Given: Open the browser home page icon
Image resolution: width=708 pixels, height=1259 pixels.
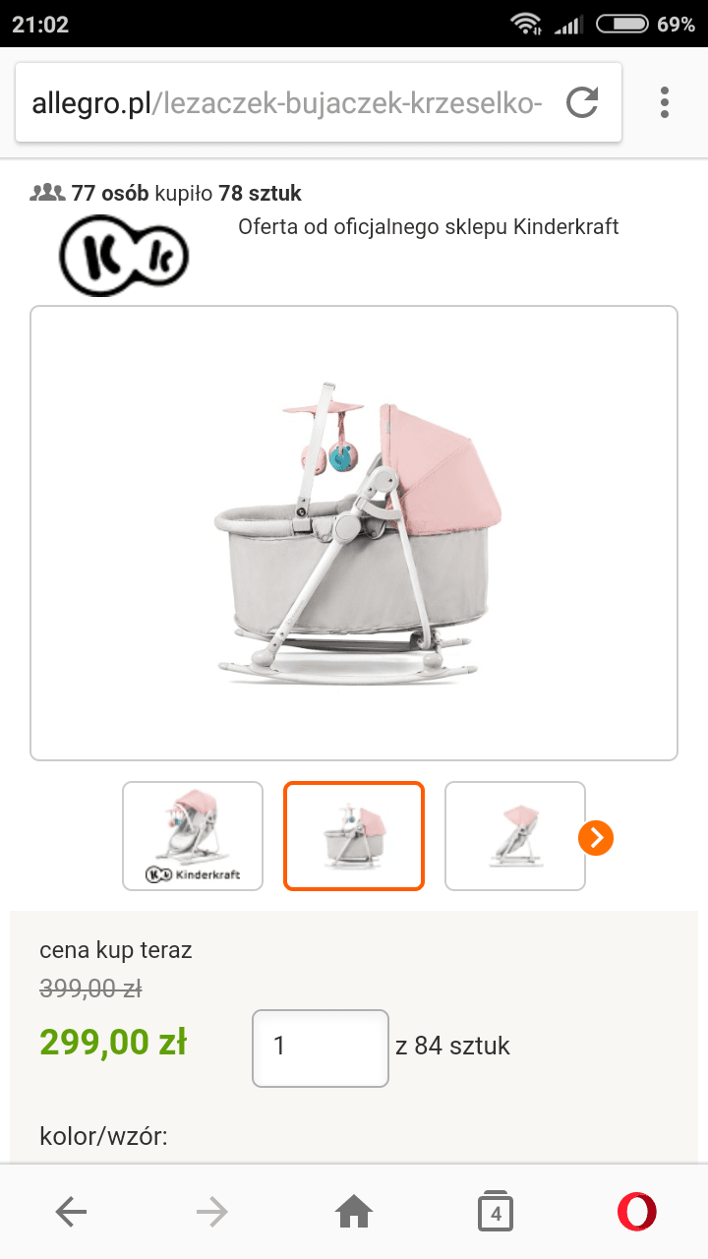Looking at the screenshot, I should click(354, 1213).
